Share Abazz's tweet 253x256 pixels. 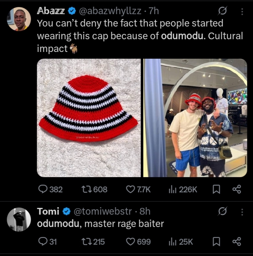tap(236, 190)
